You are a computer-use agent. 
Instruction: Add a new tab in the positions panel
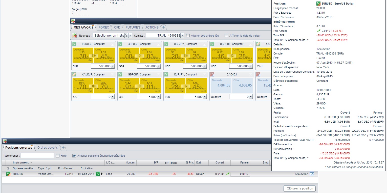tap(63, 147)
